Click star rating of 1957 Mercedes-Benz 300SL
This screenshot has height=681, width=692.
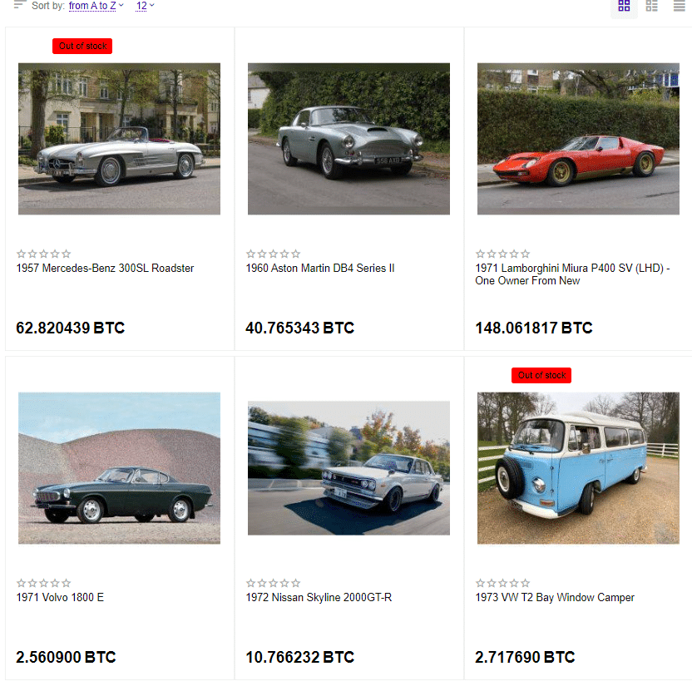44,254
